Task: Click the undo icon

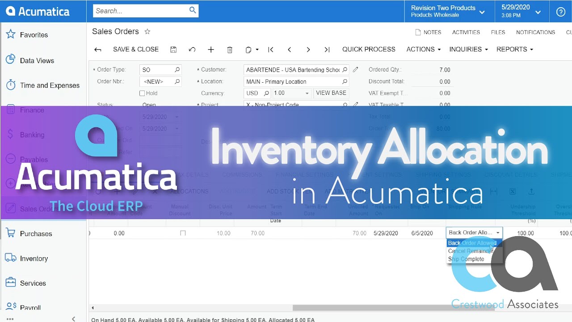Action: [x=192, y=50]
